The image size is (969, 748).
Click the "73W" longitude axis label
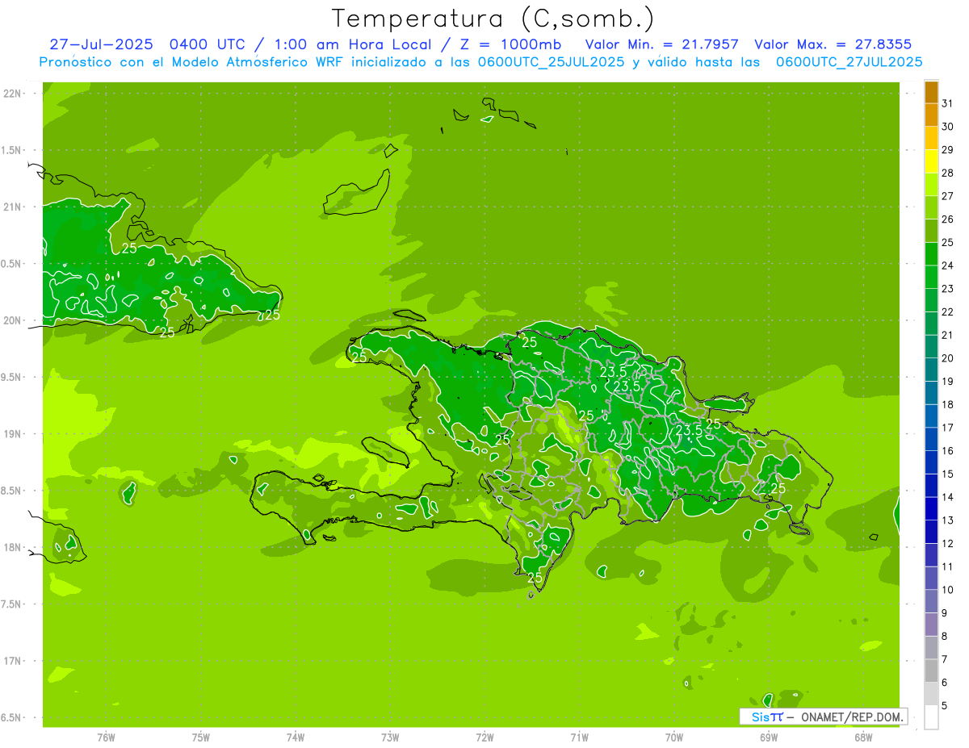coord(390,737)
